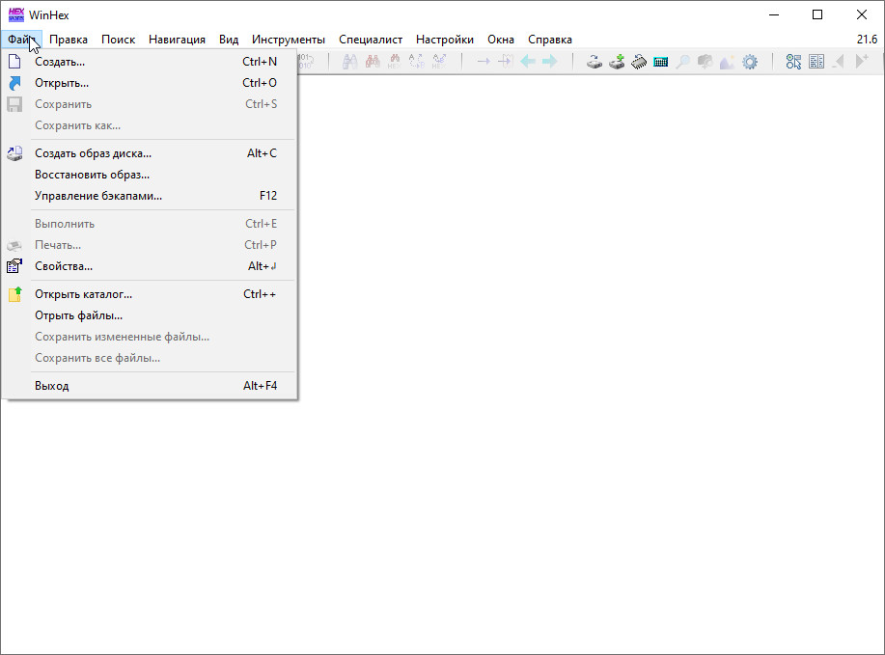Select Создать... from the File menu

60,62
